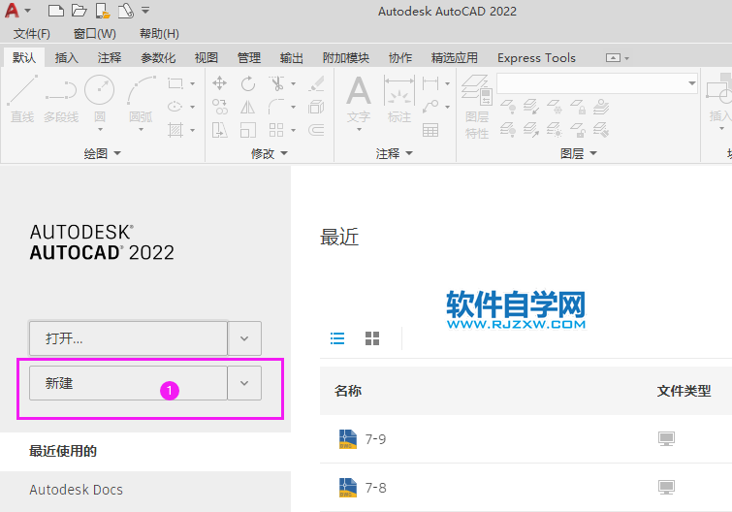Expand the 绘图 panel flyout
Image resolution: width=732 pixels, height=512 pixels.
[x=102, y=153]
